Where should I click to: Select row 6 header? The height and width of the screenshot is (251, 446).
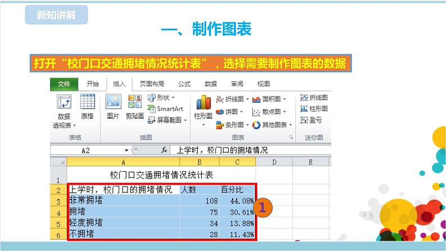click(x=58, y=235)
